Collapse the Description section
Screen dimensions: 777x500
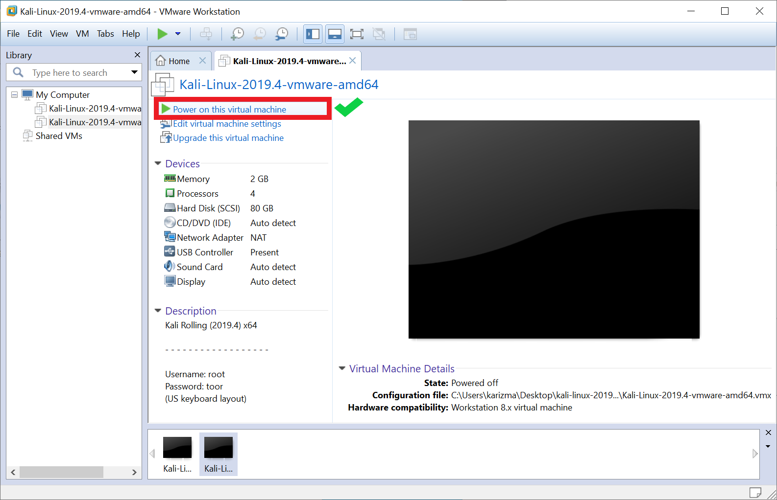click(158, 311)
